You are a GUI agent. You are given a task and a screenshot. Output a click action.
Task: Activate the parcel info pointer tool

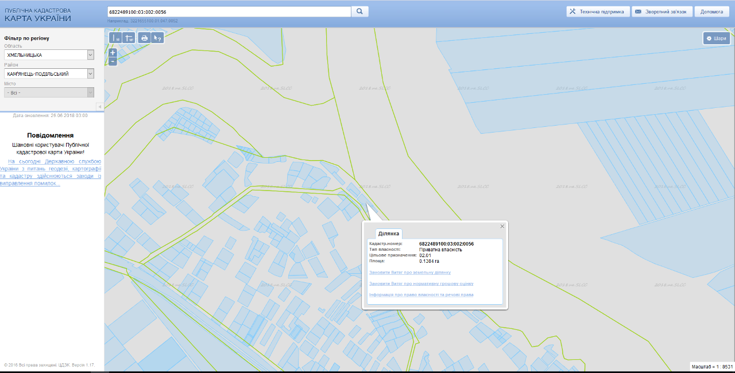click(157, 38)
